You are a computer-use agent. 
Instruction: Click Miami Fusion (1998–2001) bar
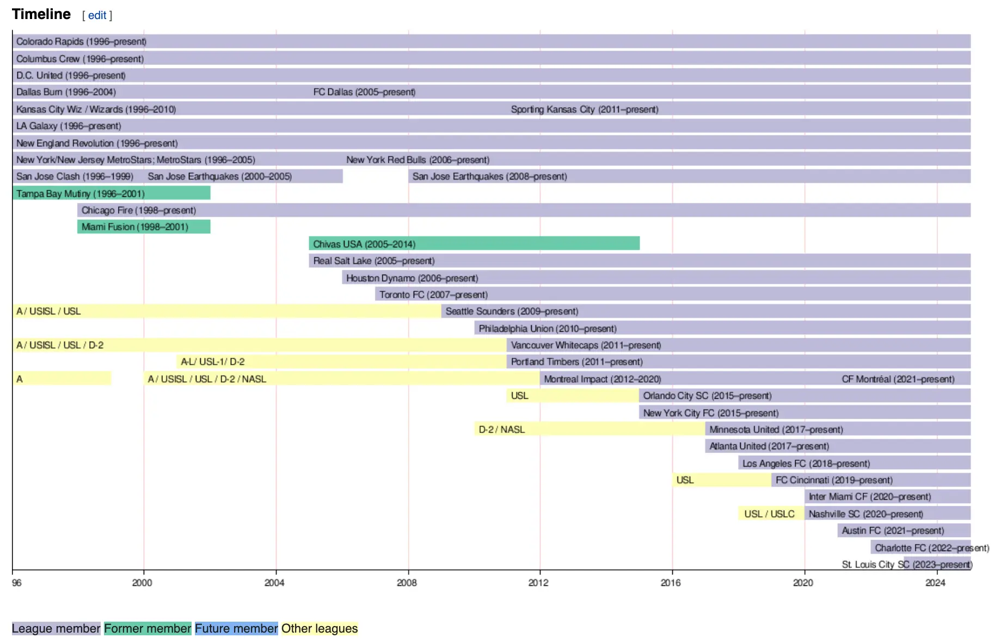(x=144, y=227)
